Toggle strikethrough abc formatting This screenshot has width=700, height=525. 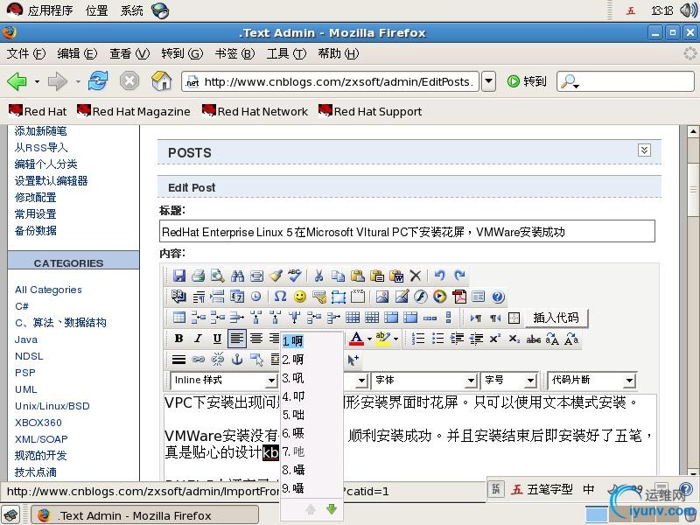point(534,339)
